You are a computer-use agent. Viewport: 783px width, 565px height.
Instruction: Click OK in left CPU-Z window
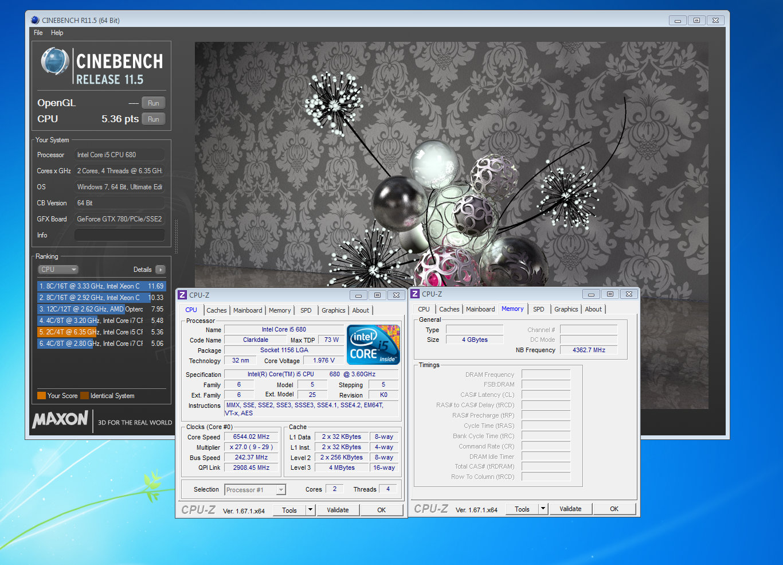tap(382, 510)
